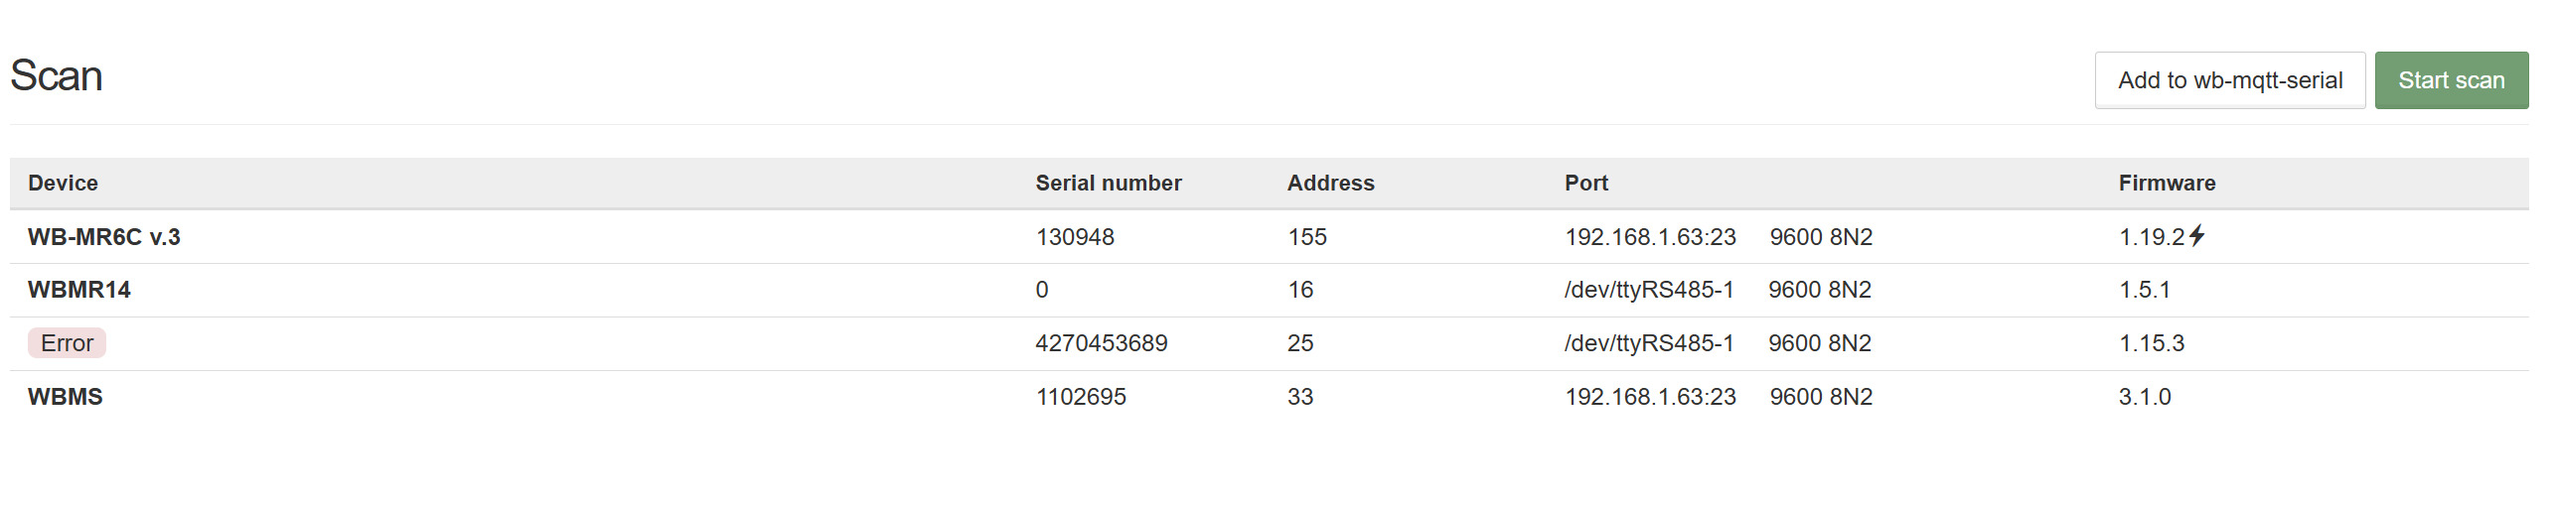2555x507 pixels.
Task: Click firmware version 1.15.3
Action: click(x=2151, y=343)
